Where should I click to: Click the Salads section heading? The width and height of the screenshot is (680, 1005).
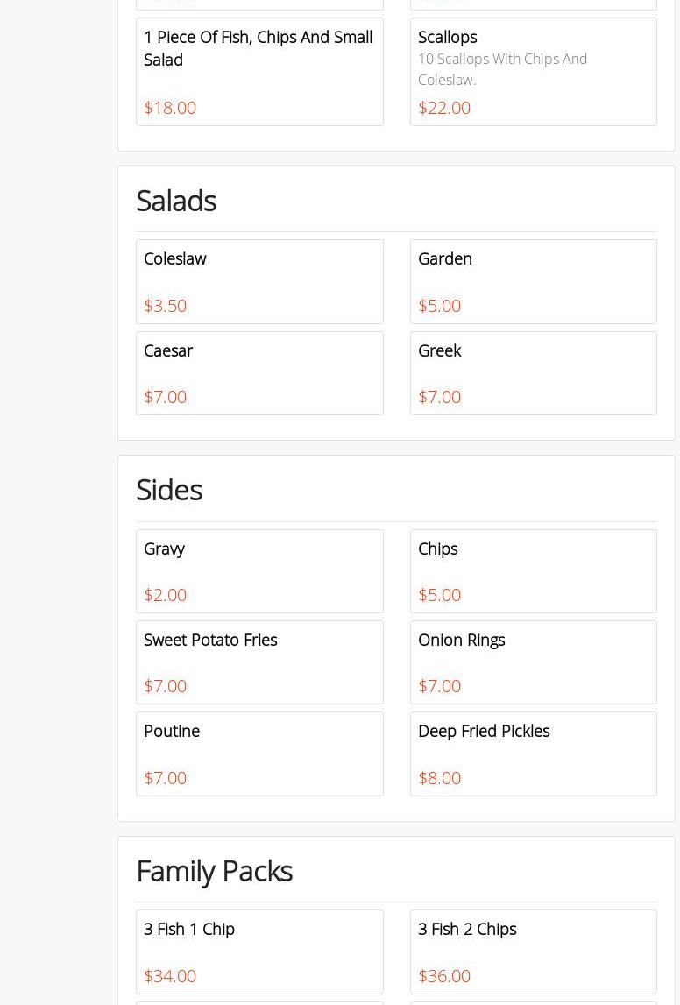click(x=176, y=201)
